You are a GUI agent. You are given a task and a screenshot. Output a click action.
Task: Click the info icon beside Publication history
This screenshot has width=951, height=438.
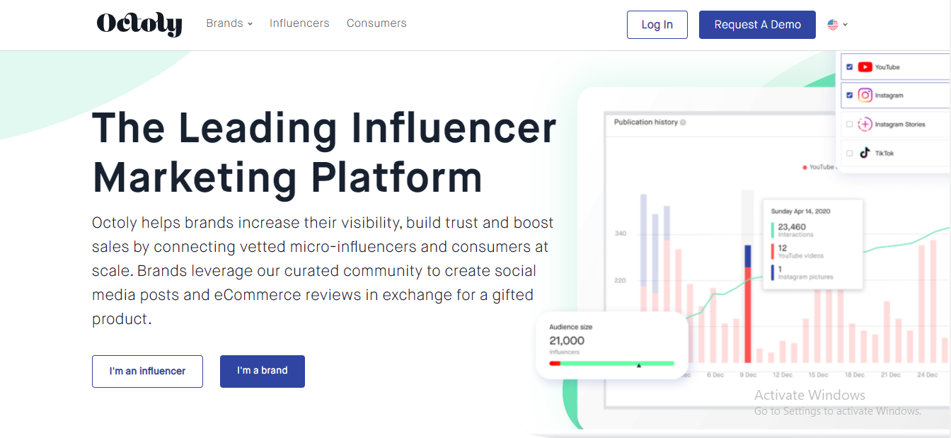[683, 122]
